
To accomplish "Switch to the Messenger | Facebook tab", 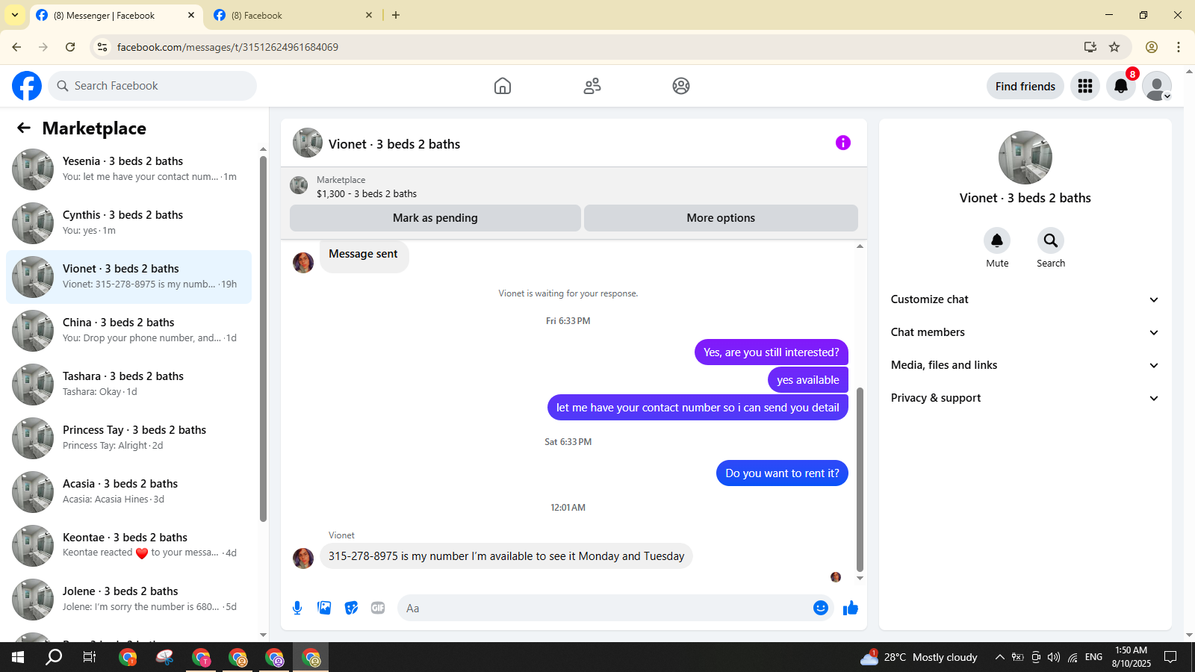I will click(x=116, y=15).
